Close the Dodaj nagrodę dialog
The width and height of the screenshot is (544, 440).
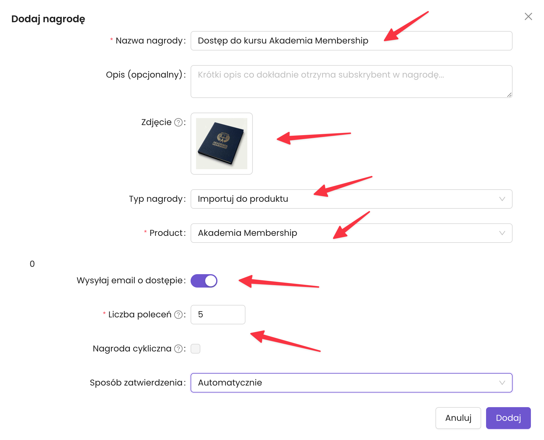click(x=528, y=16)
